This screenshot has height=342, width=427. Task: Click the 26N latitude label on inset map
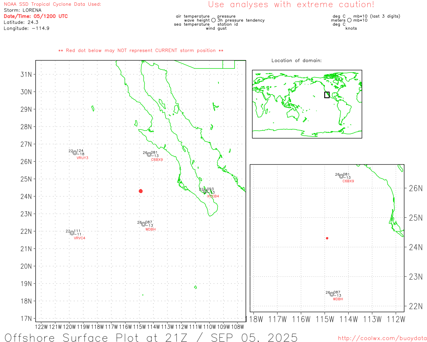point(416,188)
